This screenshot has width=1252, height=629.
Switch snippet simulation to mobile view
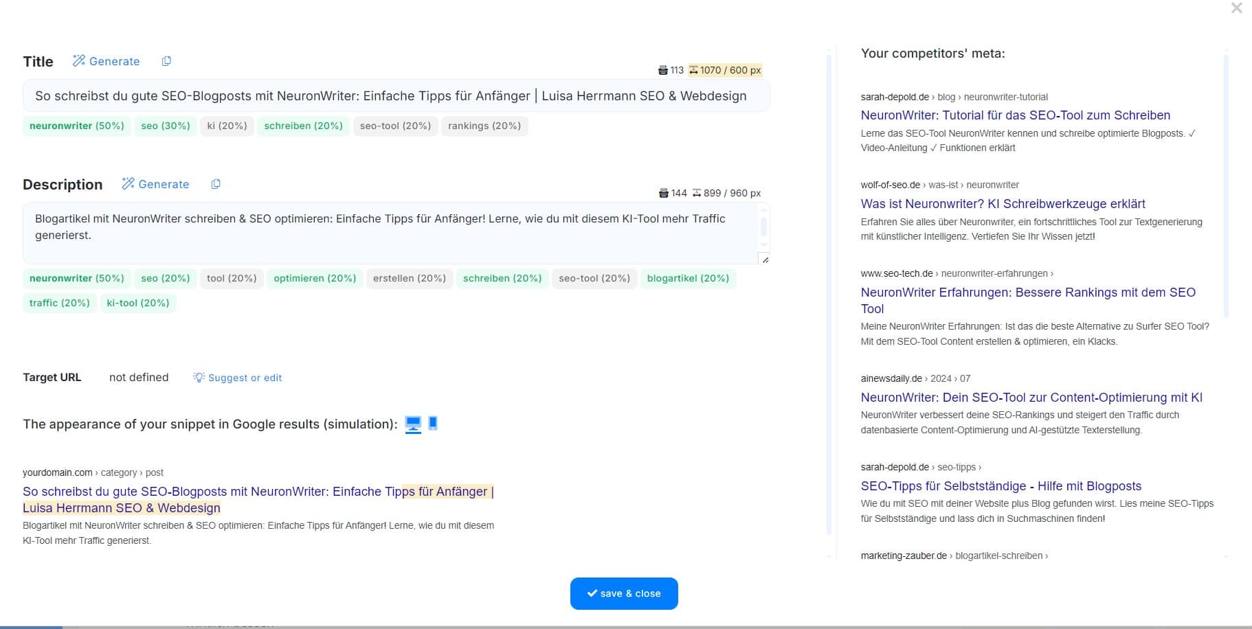pos(433,424)
